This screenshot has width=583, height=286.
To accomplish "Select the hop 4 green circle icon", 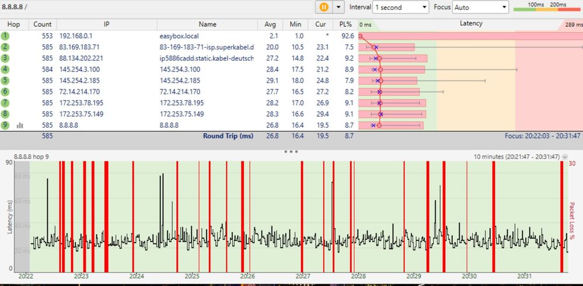I will tap(5, 69).
